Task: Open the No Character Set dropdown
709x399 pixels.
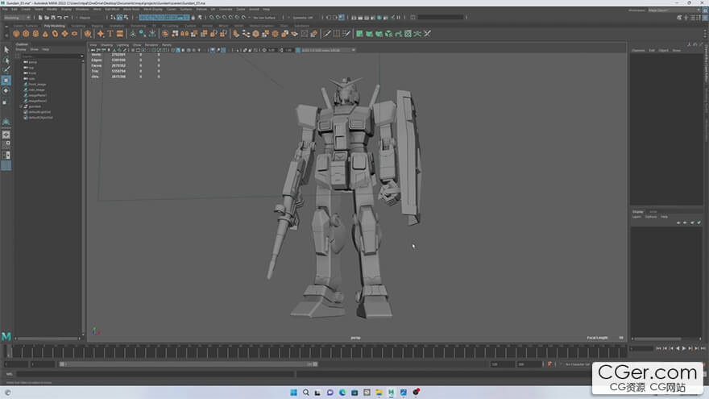Action: (x=578, y=364)
